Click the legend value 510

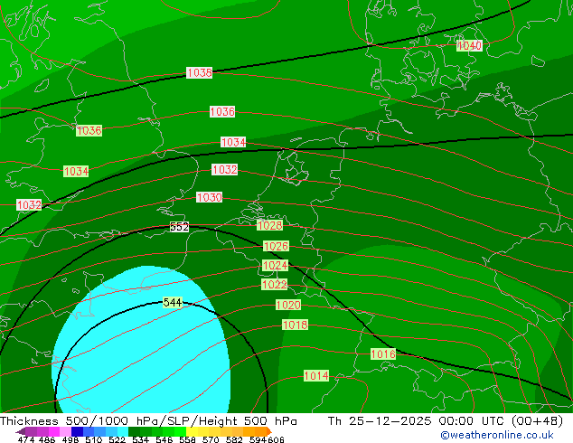point(92,439)
